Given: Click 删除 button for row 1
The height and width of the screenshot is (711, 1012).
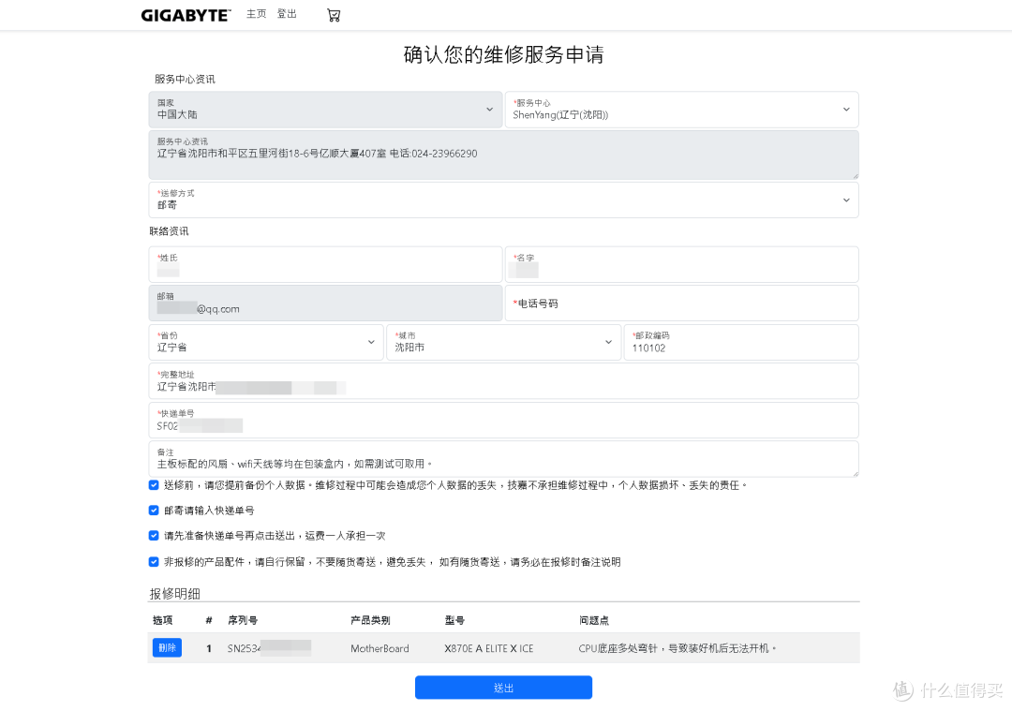Looking at the screenshot, I should 167,648.
